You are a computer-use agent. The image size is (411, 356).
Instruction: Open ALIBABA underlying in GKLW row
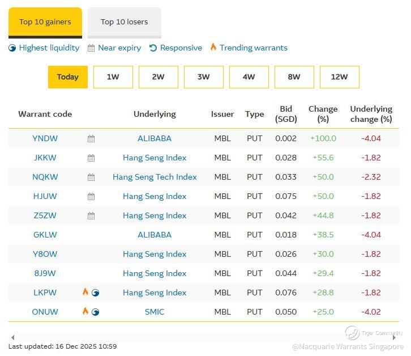[155, 235]
